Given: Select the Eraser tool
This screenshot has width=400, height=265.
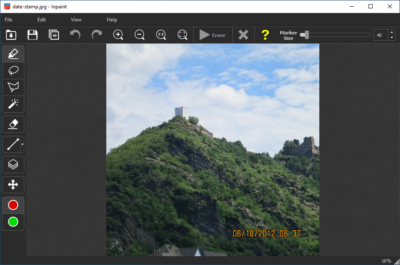Looking at the screenshot, I should click(x=13, y=124).
